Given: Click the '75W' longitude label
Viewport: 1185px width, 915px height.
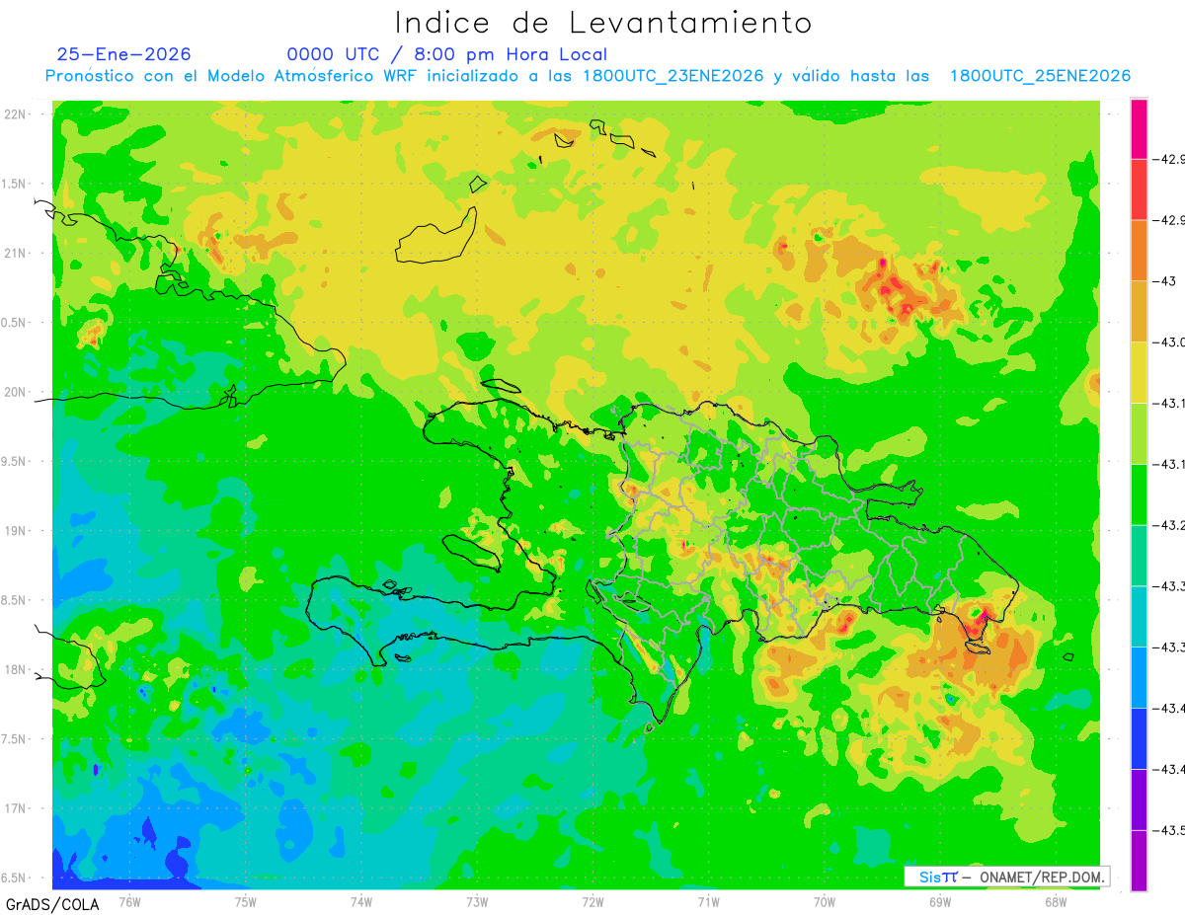Looking at the screenshot, I should [246, 901].
